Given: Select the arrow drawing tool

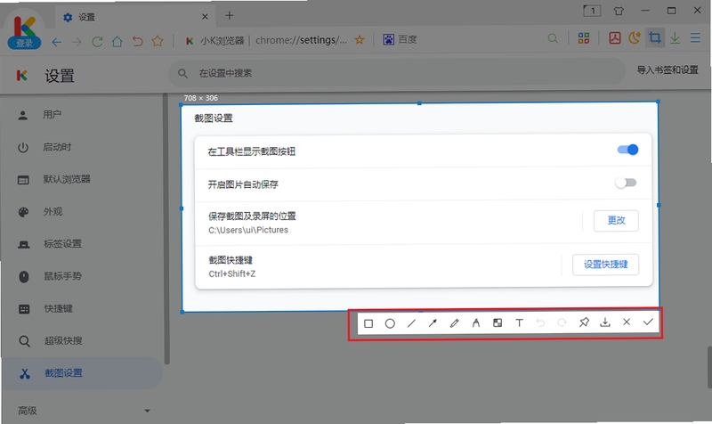Looking at the screenshot, I should pos(433,323).
